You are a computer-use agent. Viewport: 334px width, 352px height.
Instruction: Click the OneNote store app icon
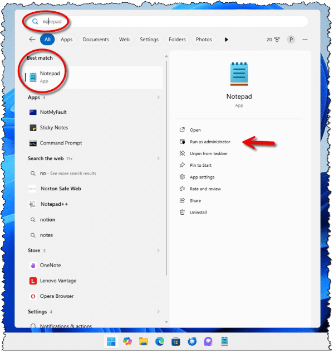[x=33, y=266]
